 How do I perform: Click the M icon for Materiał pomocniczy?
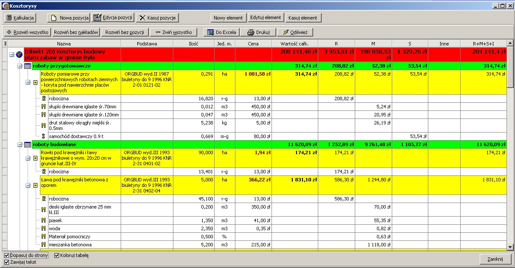point(44,237)
